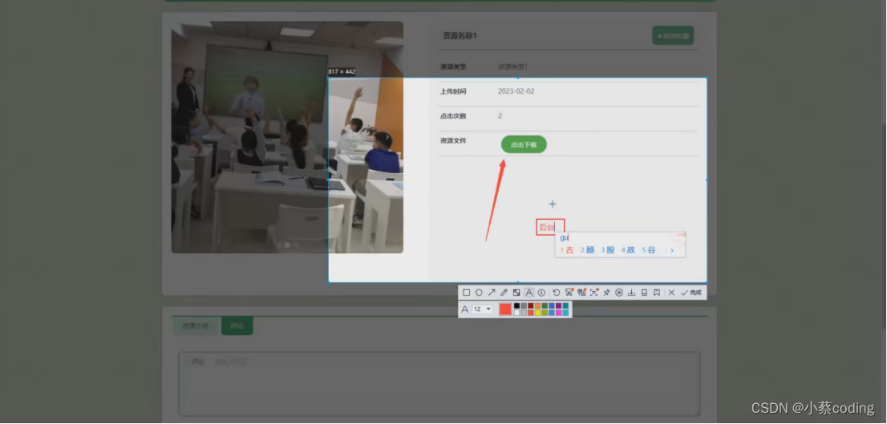Image resolution: width=887 pixels, height=424 pixels.
Task: Show next carousel image with right chevron
Action: pos(387,137)
